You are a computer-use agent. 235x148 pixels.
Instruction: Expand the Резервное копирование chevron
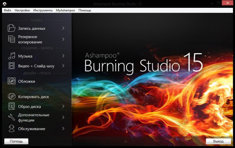point(63,39)
